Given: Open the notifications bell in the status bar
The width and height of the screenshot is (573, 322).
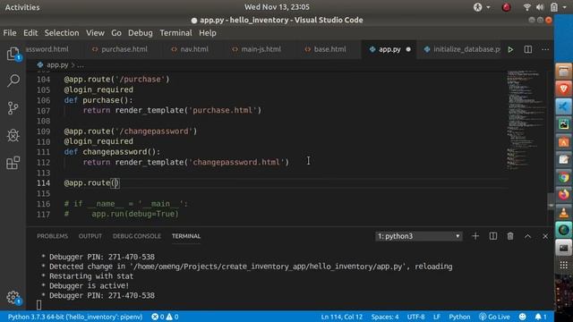Looking at the screenshot, I should pyautogui.click(x=541, y=317).
